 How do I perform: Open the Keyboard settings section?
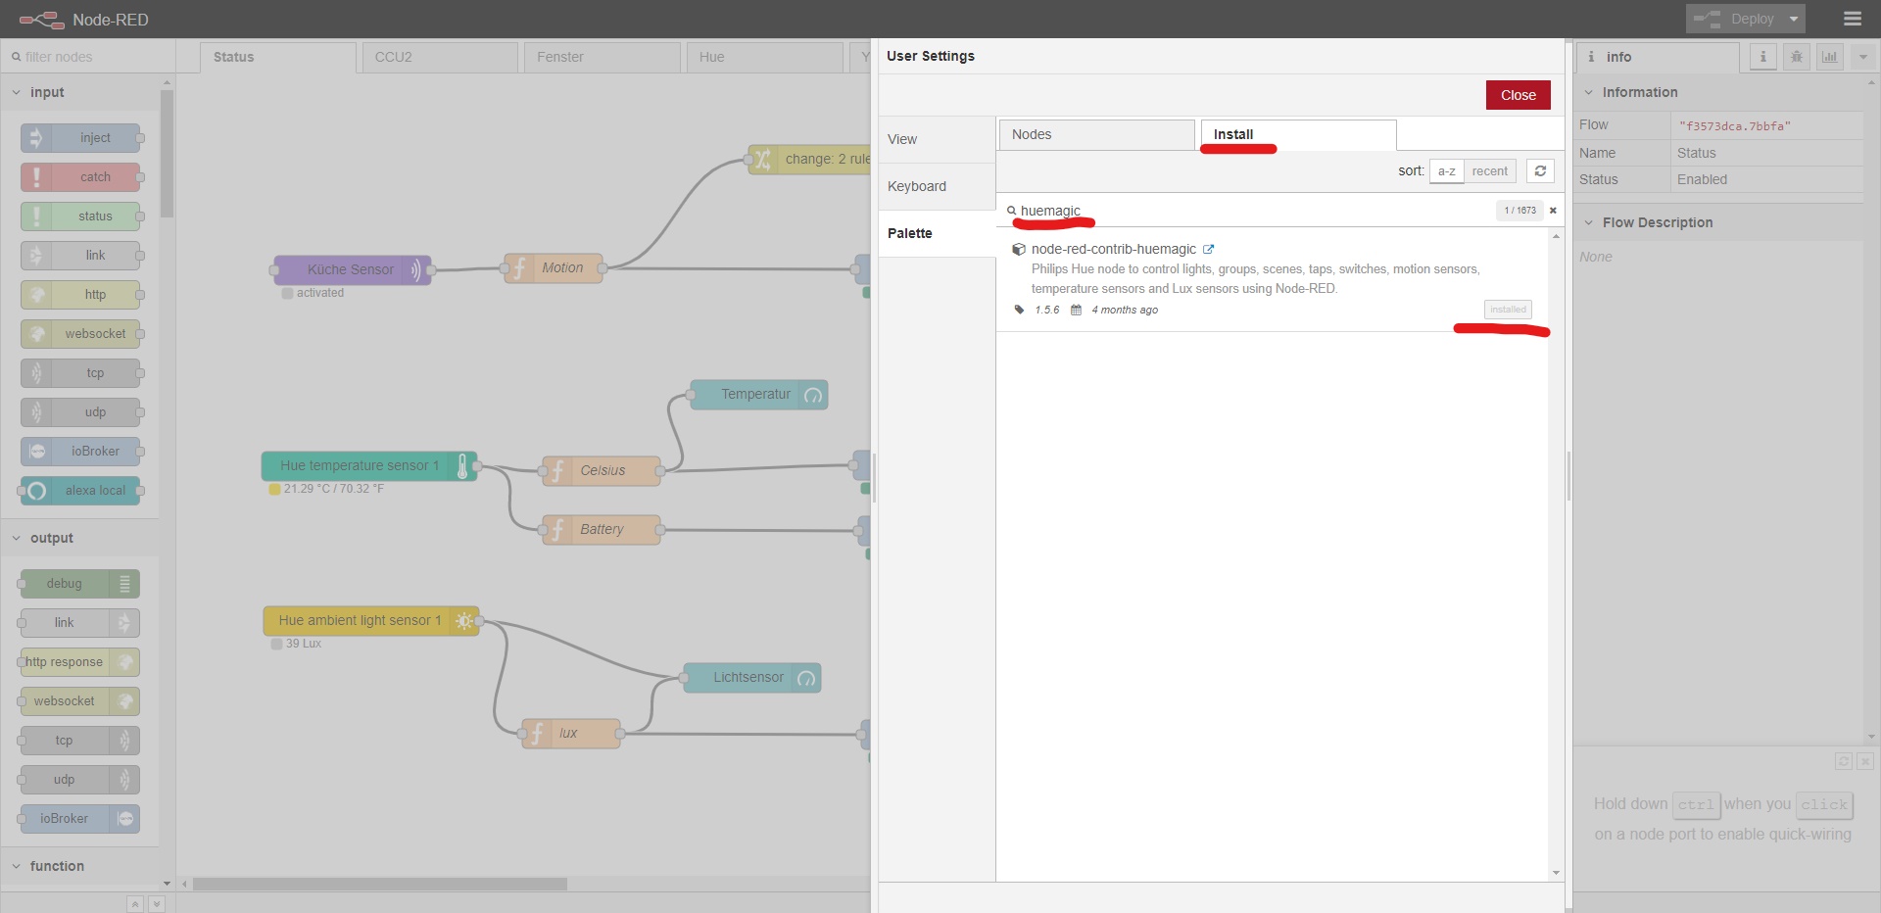click(x=938, y=186)
